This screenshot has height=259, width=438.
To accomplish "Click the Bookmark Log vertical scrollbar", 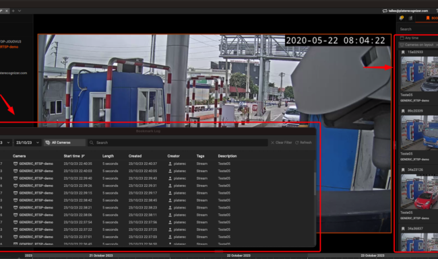I will [315, 184].
